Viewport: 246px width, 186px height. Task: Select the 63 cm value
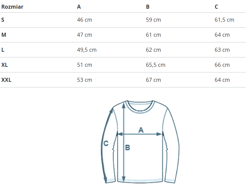(222, 50)
